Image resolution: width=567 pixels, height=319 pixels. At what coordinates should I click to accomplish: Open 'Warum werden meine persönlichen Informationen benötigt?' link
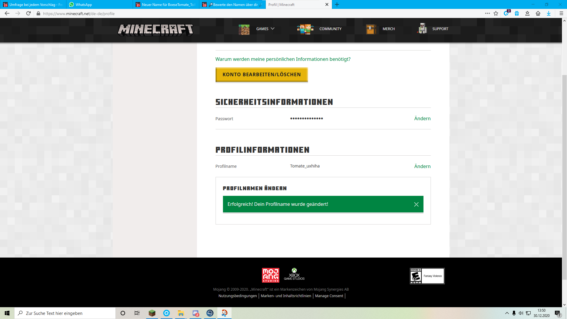coord(283,59)
